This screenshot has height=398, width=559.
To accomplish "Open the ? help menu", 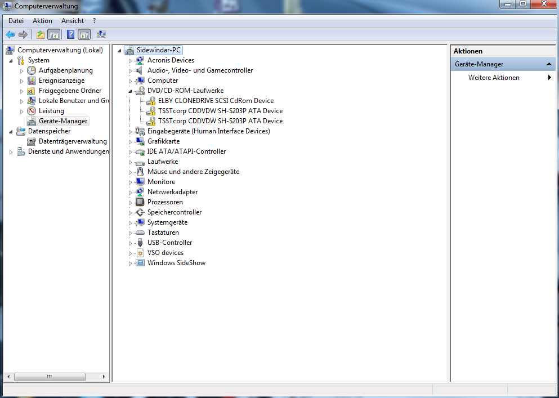I will pyautogui.click(x=94, y=21).
